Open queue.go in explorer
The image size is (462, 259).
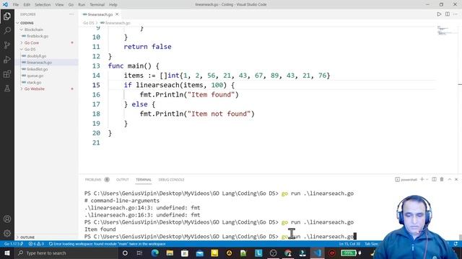click(46, 76)
